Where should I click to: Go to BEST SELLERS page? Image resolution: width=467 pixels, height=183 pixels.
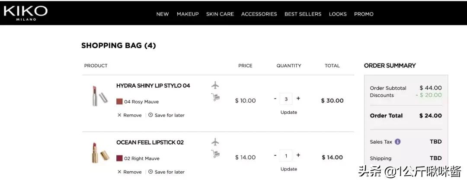tap(303, 14)
